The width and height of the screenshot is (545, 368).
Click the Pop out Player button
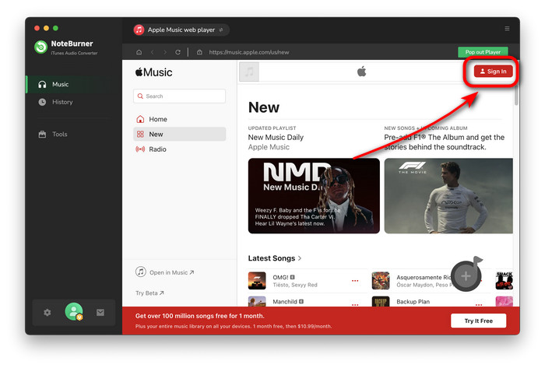click(x=483, y=52)
